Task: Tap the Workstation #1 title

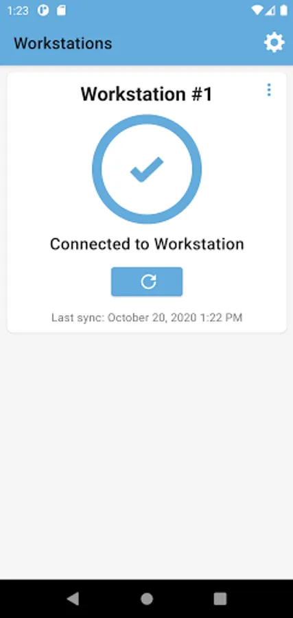Action: tap(147, 94)
